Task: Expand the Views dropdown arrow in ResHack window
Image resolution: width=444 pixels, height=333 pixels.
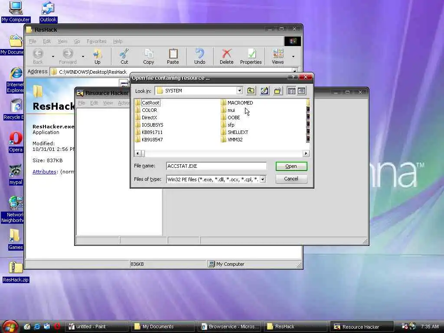Action: pyautogui.click(x=293, y=56)
